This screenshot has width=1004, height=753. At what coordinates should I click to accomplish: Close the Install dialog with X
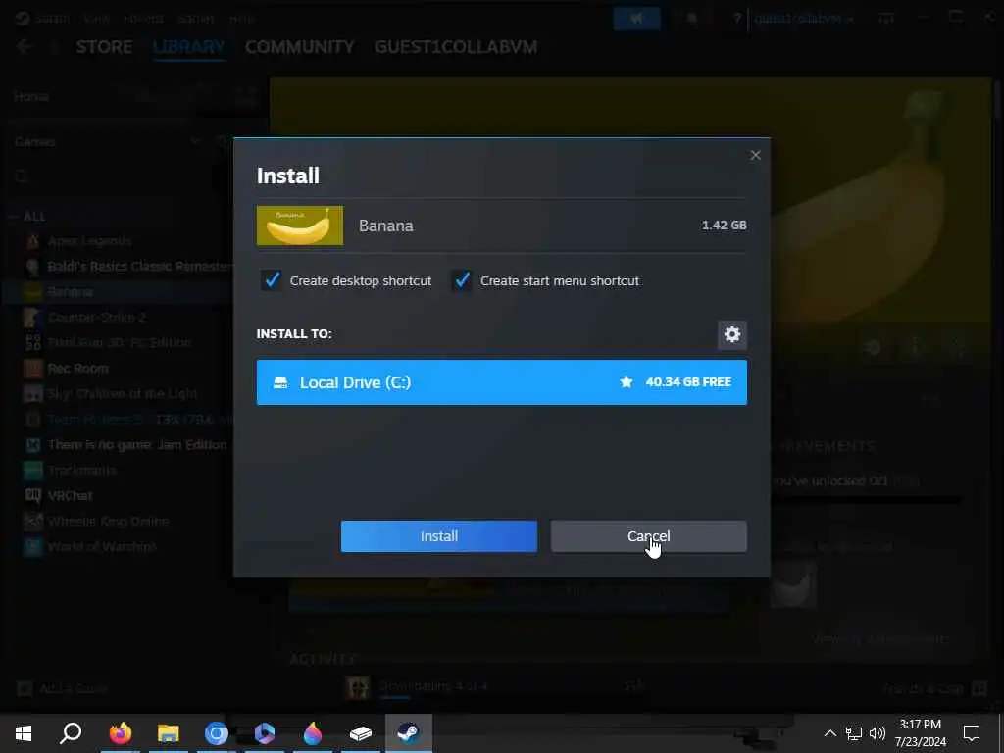pos(756,155)
